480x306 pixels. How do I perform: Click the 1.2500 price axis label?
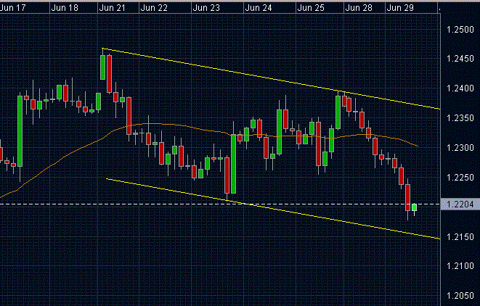pos(460,30)
